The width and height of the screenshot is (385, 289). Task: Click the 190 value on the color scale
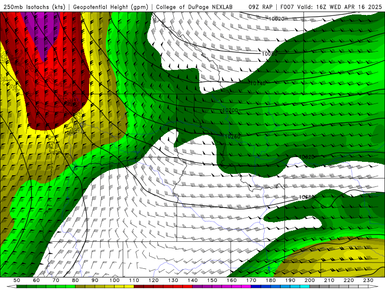tap(290, 280)
